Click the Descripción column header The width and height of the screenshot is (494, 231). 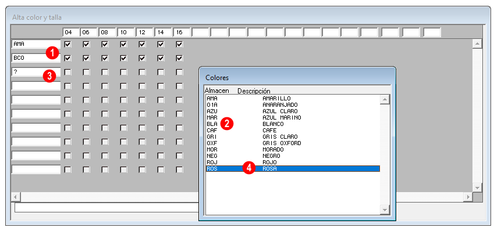click(x=254, y=91)
